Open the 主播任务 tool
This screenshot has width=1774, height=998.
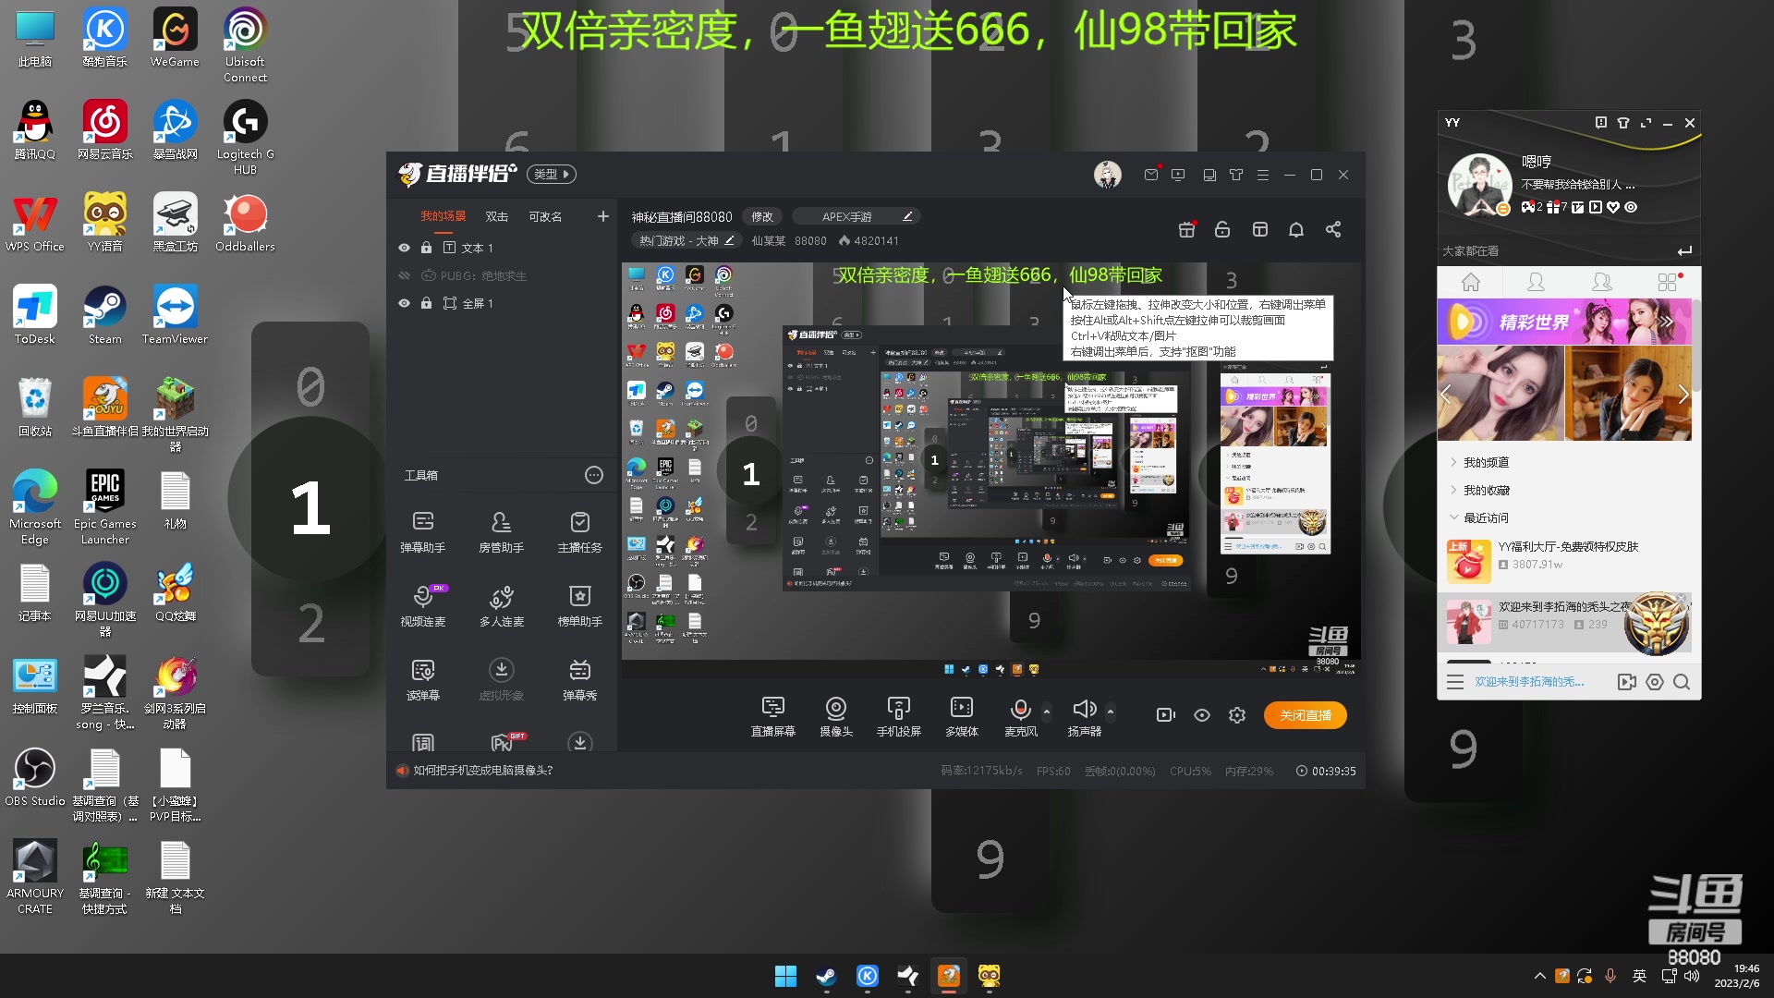(579, 531)
